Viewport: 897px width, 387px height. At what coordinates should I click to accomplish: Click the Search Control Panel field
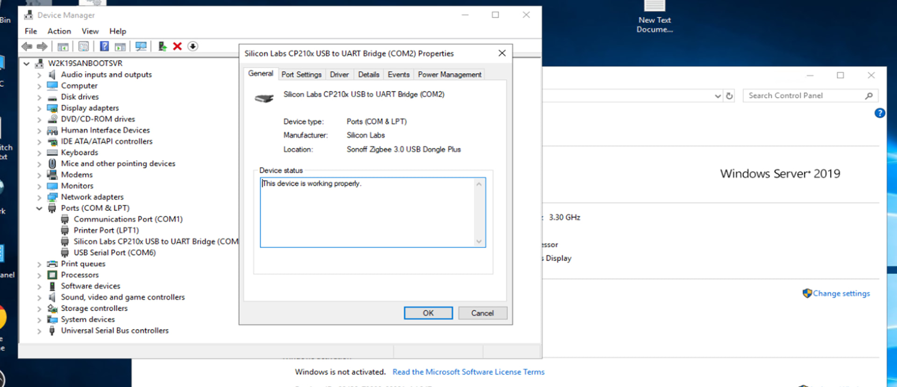point(804,96)
